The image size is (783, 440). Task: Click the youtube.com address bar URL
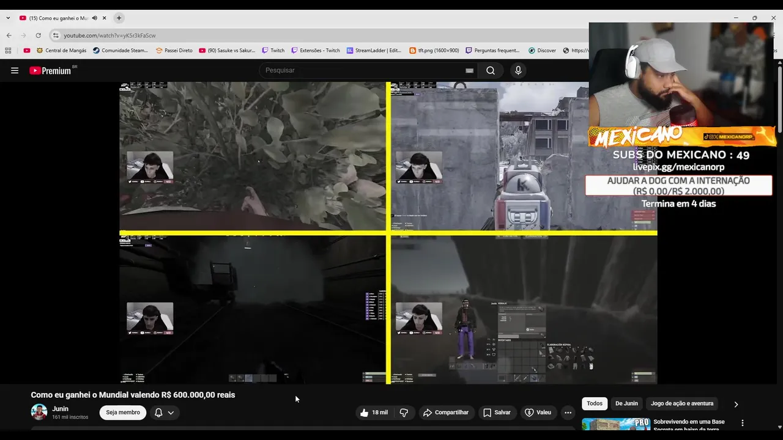[109, 35]
